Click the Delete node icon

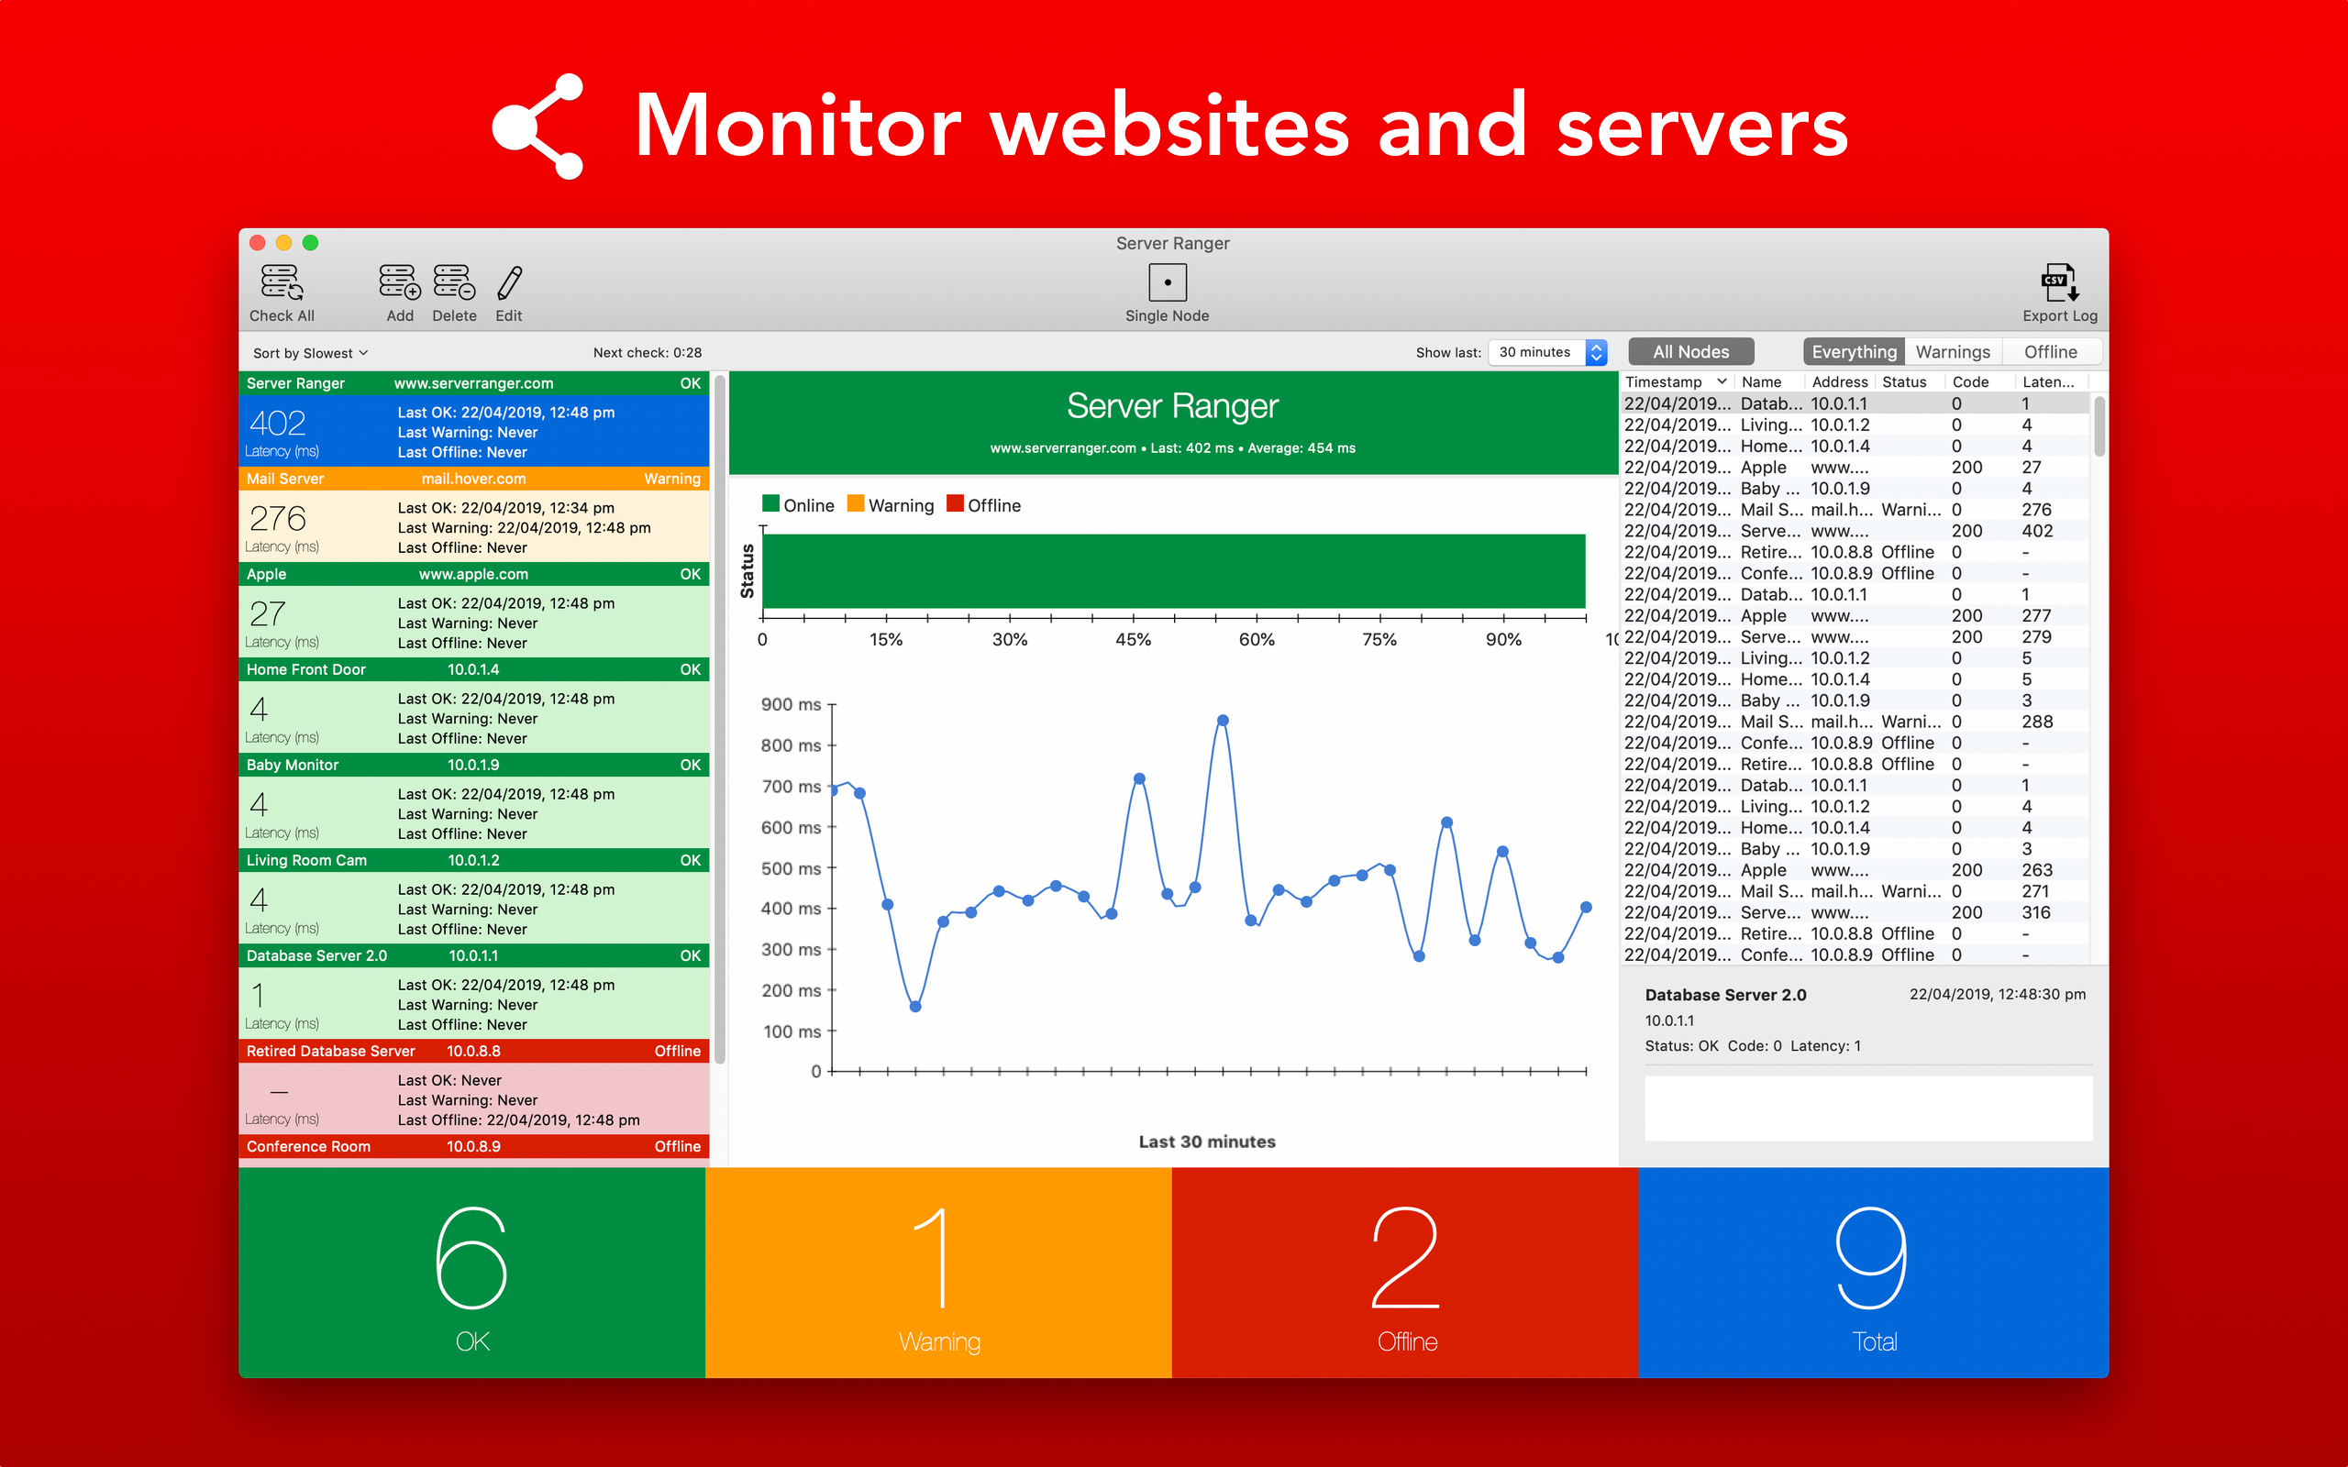point(454,283)
